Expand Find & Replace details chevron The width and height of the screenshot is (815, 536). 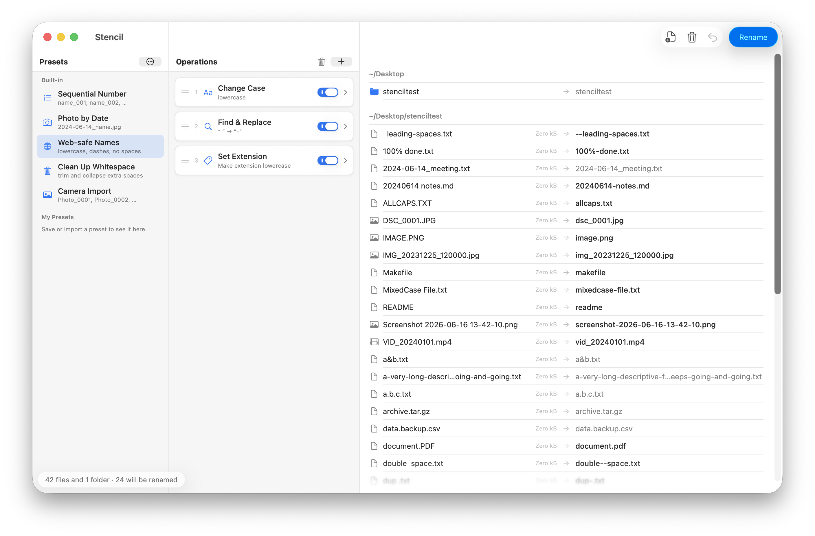[x=346, y=127]
